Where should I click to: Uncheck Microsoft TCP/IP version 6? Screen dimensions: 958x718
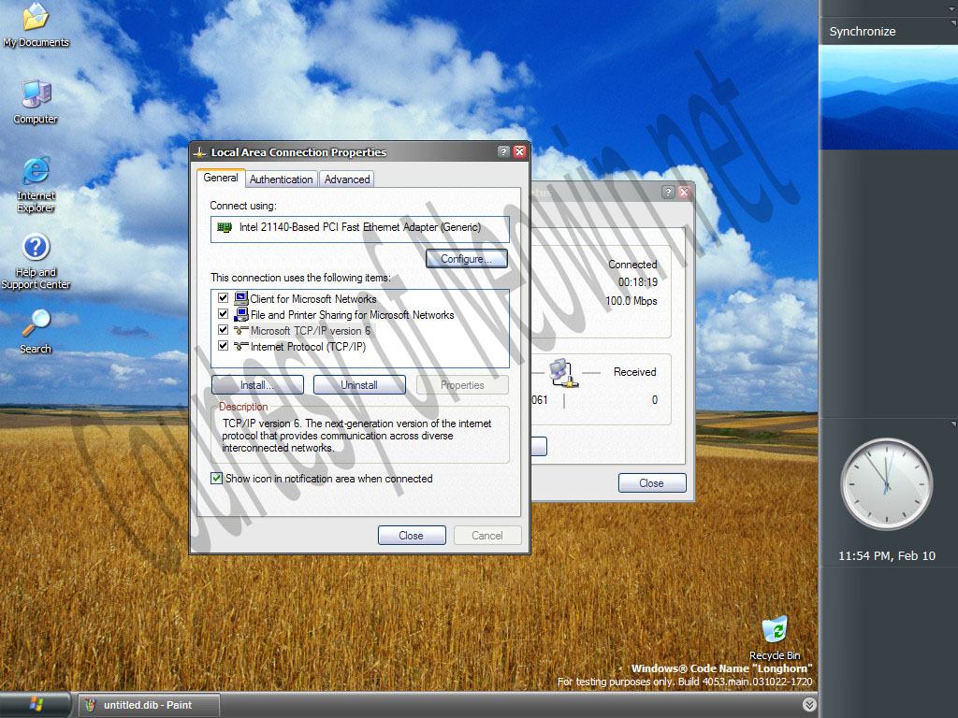[x=223, y=330]
